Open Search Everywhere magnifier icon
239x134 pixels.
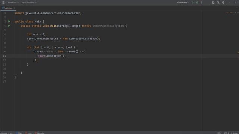[218, 3]
